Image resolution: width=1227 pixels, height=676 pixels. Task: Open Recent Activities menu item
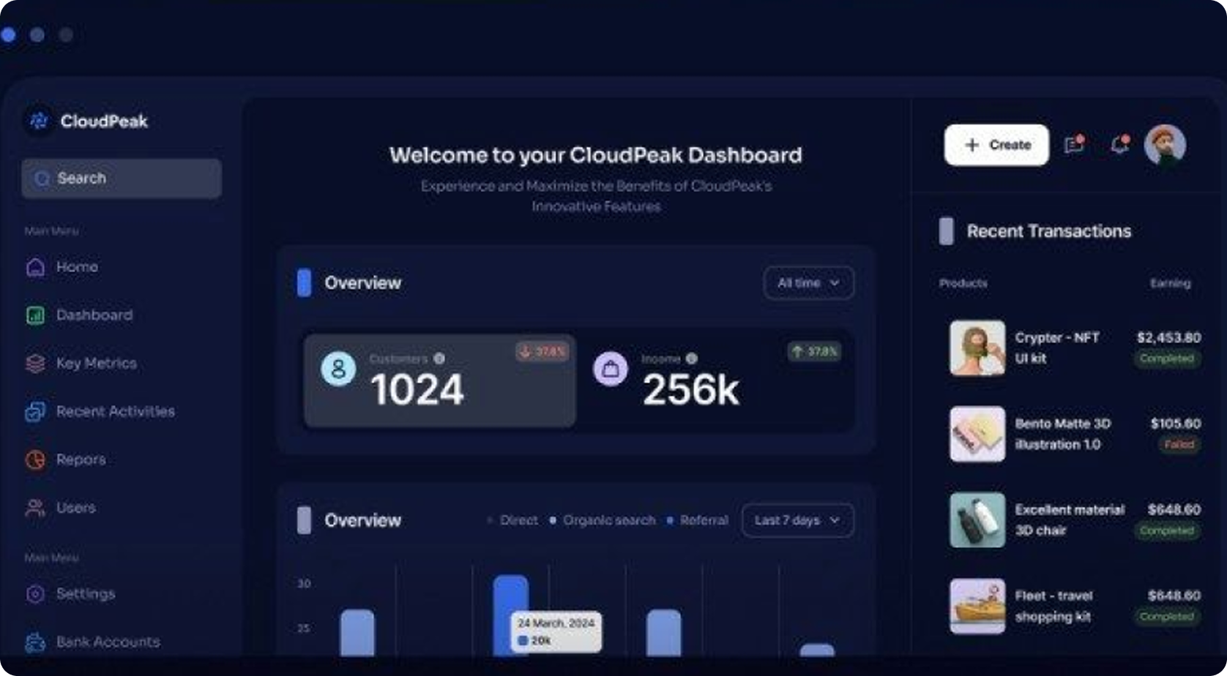[116, 412]
